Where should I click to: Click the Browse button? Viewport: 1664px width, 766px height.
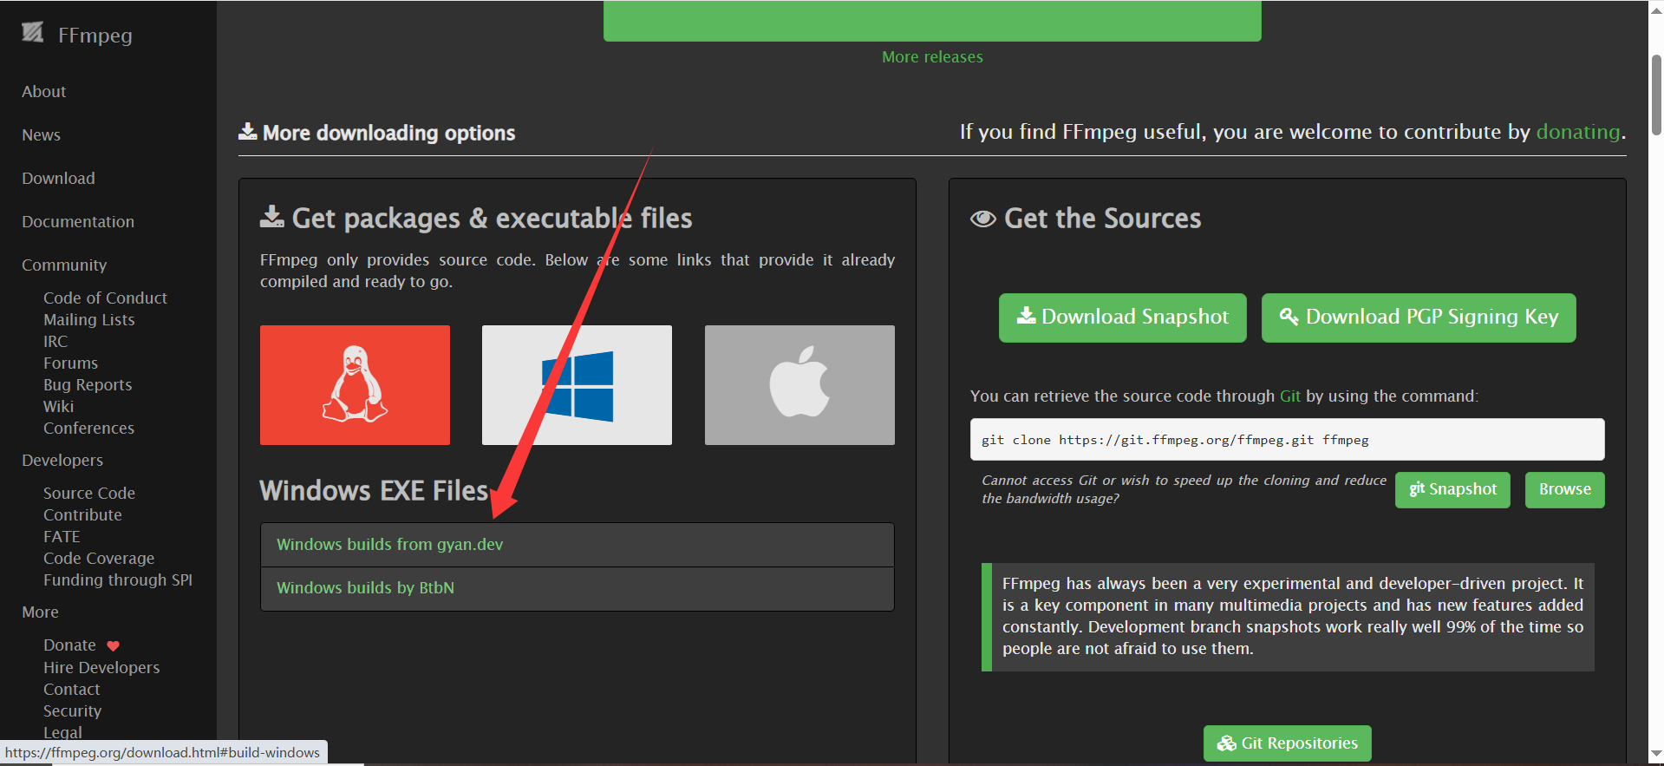[x=1564, y=489]
